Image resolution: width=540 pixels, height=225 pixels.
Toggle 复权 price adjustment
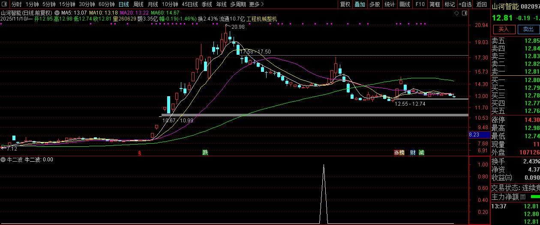(x=345, y=4)
